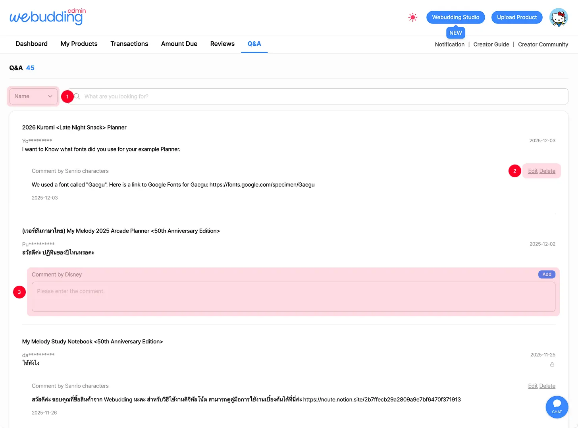Click the question about example Planner fonts
This screenshot has height=428, width=578.
click(101, 149)
